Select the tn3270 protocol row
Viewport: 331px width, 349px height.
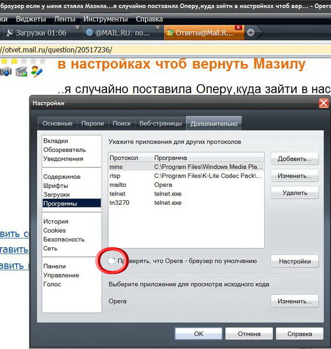point(186,202)
